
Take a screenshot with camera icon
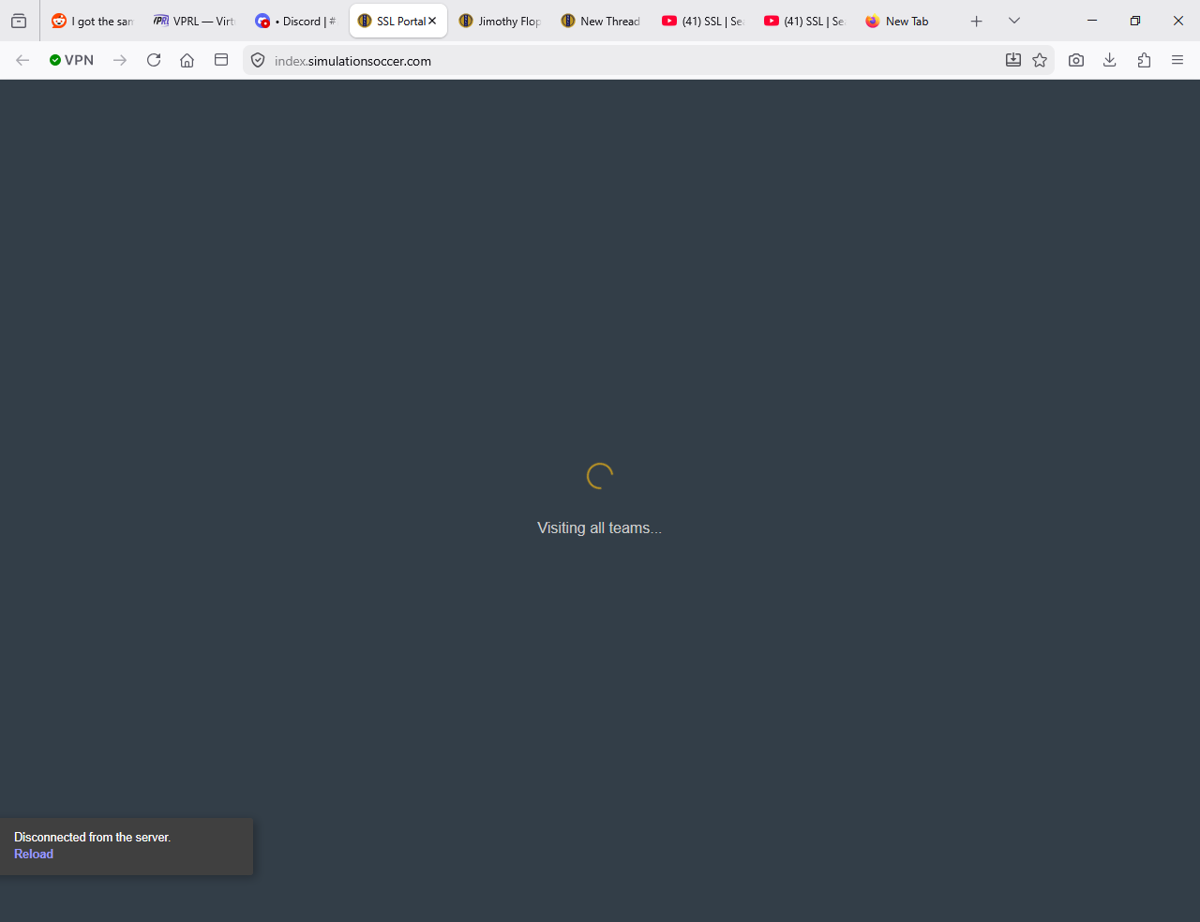click(1076, 60)
